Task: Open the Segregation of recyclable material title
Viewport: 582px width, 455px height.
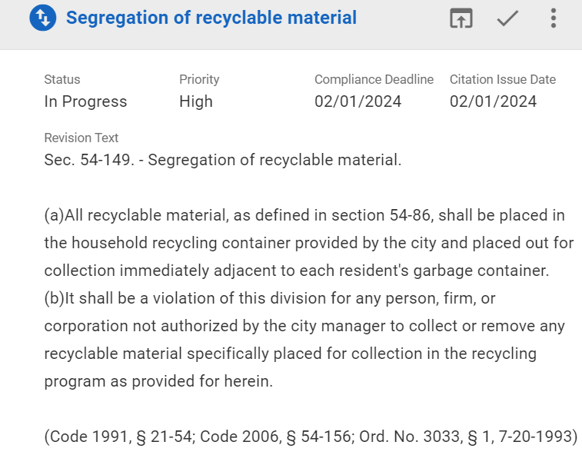Action: click(211, 18)
